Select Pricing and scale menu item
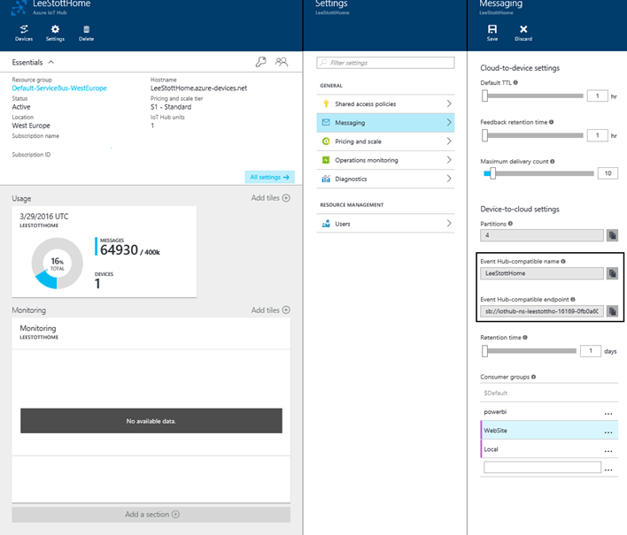The image size is (627, 535). (x=385, y=141)
